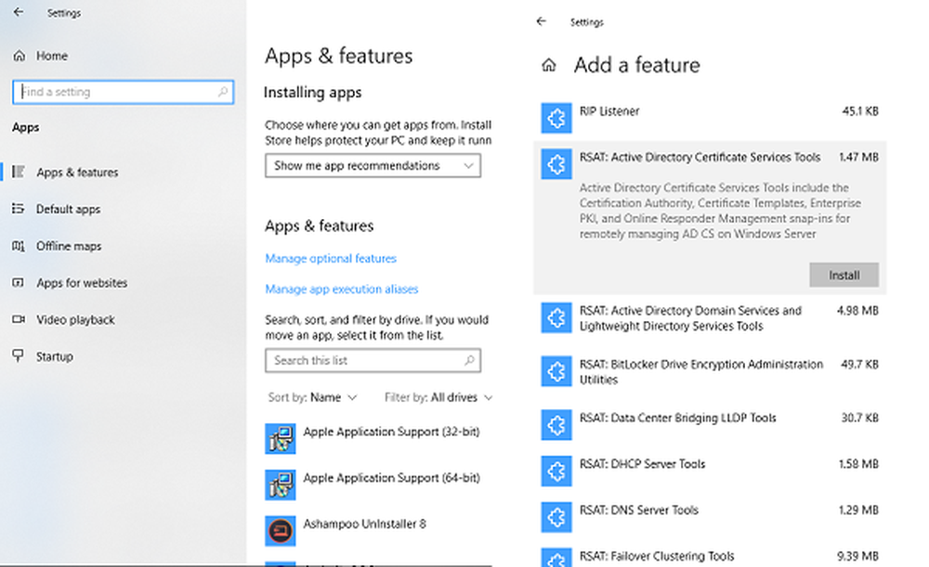Select Apple Application Support (64-bit) in list
This screenshot has width=929, height=567.
pyautogui.click(x=392, y=478)
